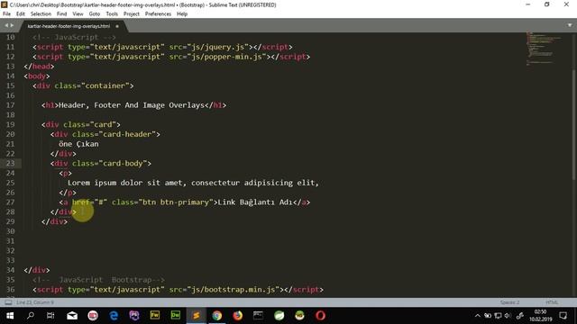Select the kartlar-header-footer-img-overlays.html tab
Image resolution: width=577 pixels, height=324 pixels.
click(x=69, y=26)
